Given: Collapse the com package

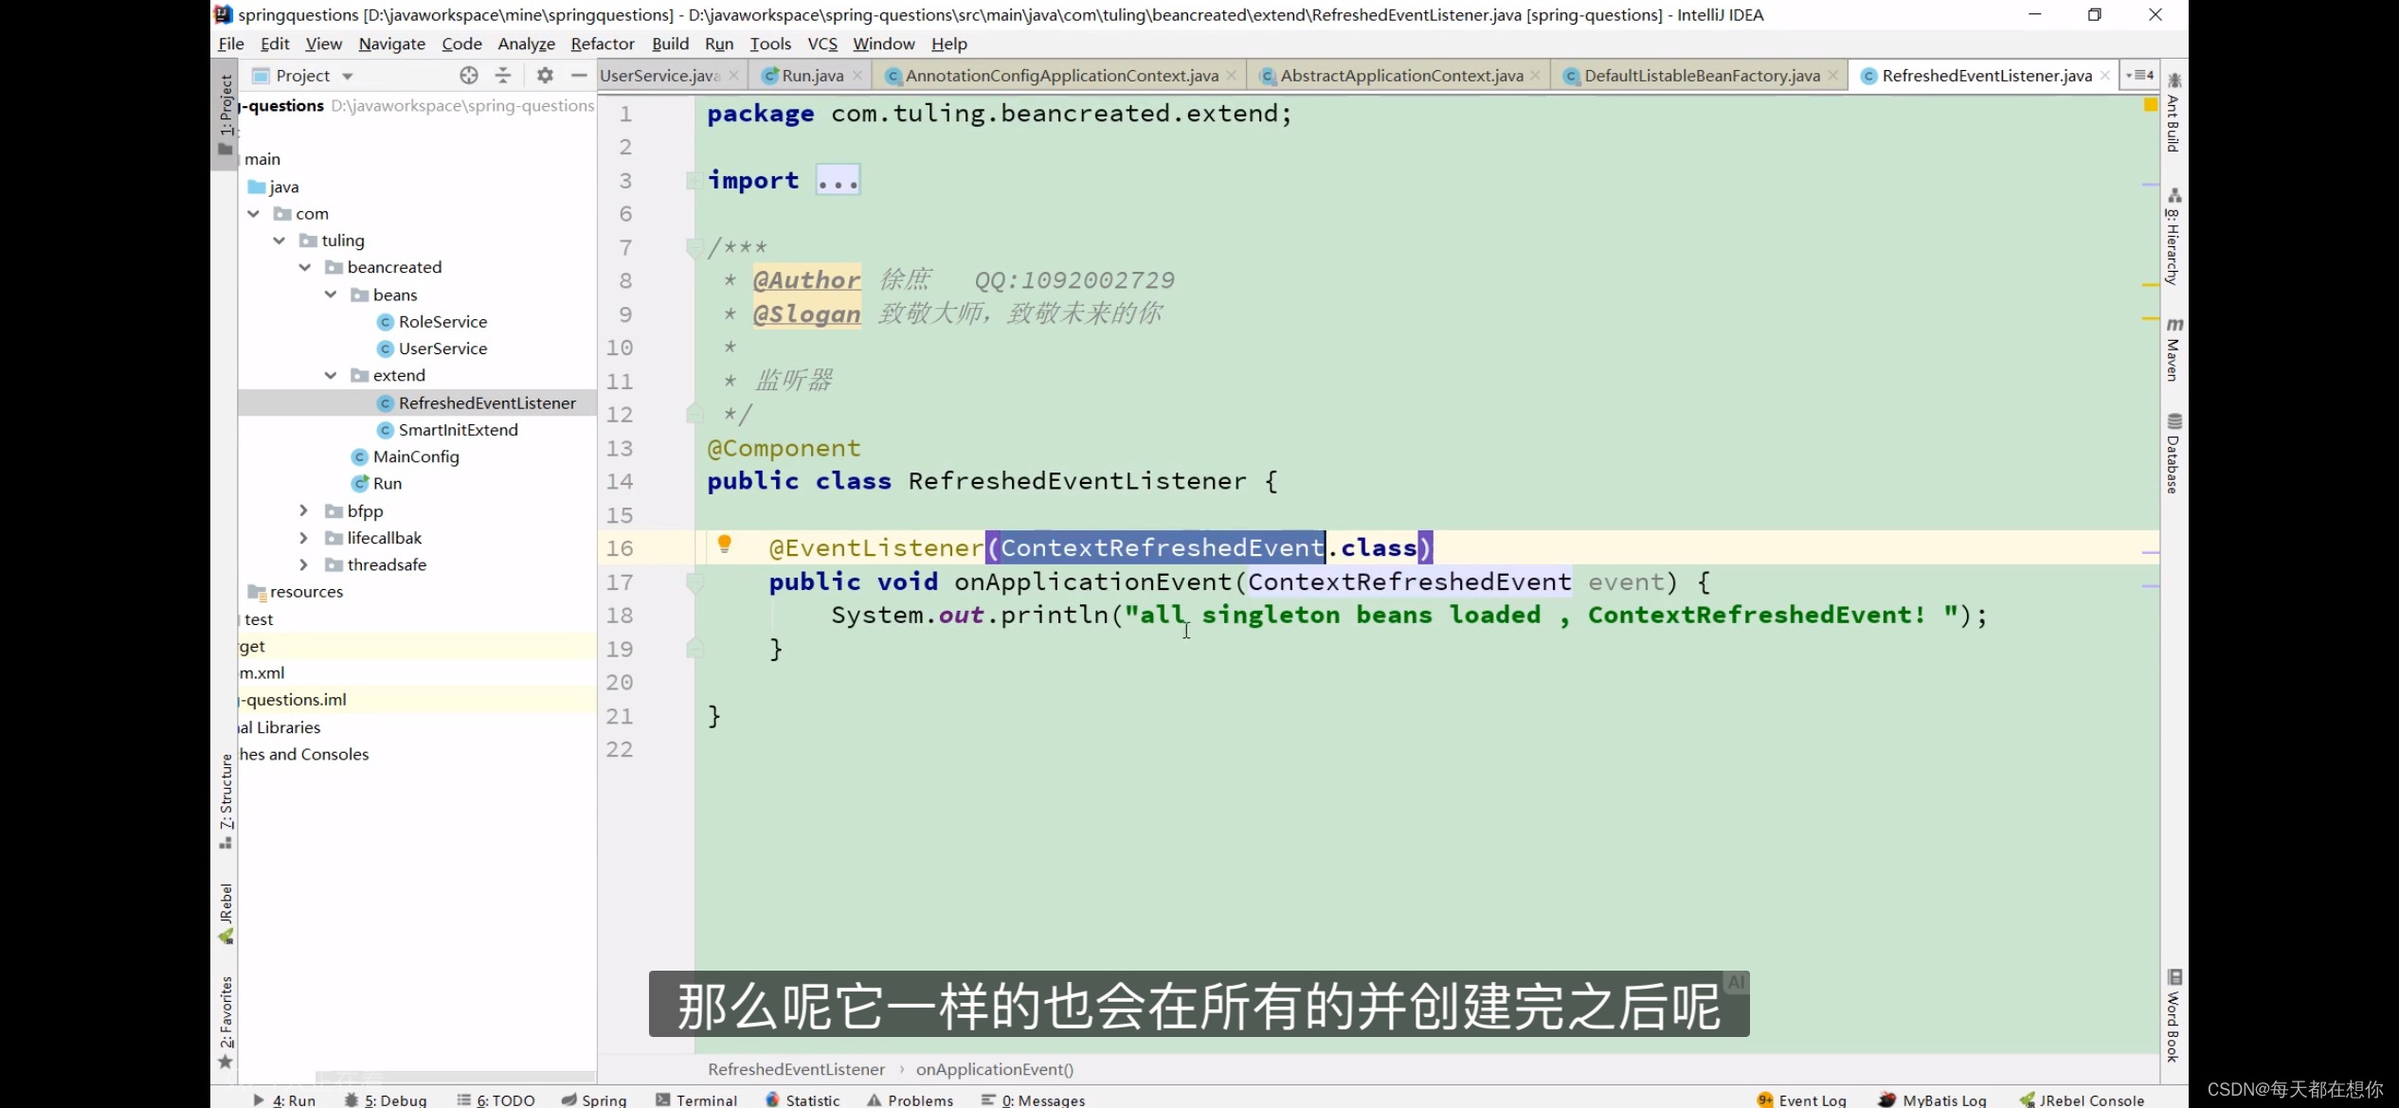Looking at the screenshot, I should (254, 214).
